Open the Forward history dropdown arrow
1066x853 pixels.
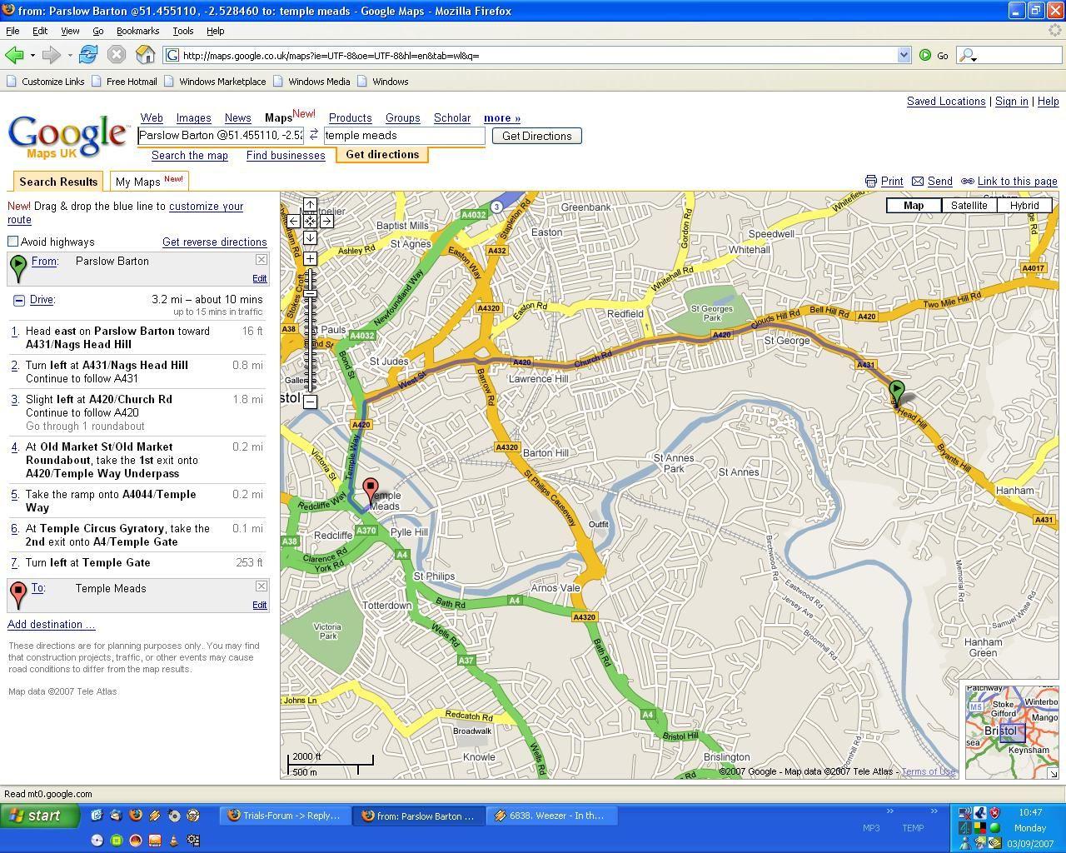[x=69, y=56]
